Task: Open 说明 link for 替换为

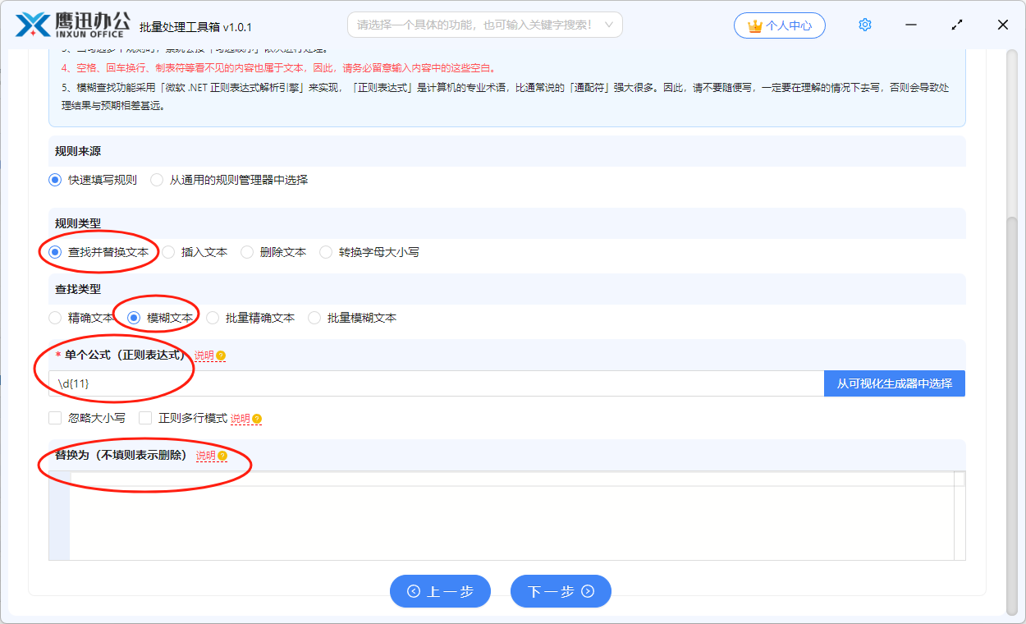Action: [206, 456]
